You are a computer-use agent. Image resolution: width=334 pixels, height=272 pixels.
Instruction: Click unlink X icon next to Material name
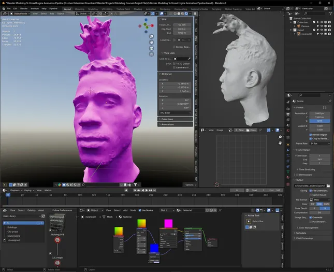(x=215, y=210)
